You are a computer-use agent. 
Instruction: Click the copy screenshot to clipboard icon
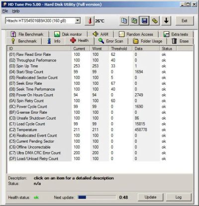(134, 21)
